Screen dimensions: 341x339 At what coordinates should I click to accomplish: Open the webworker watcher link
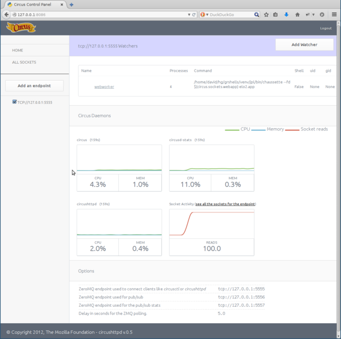click(104, 86)
